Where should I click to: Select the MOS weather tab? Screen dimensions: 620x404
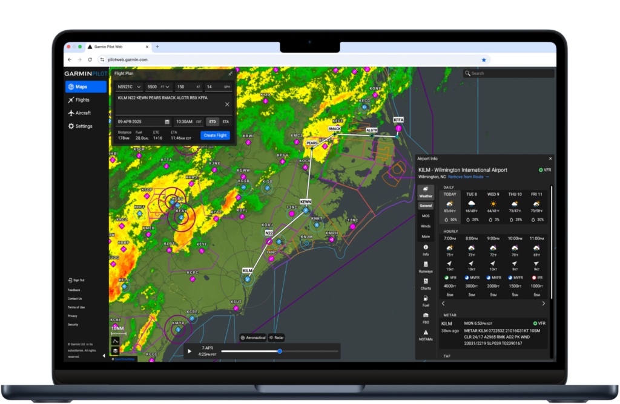[426, 216]
